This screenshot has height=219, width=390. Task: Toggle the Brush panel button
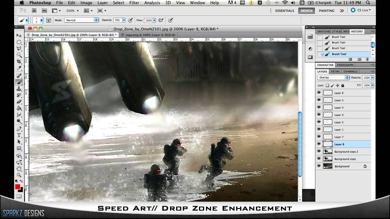[48, 20]
